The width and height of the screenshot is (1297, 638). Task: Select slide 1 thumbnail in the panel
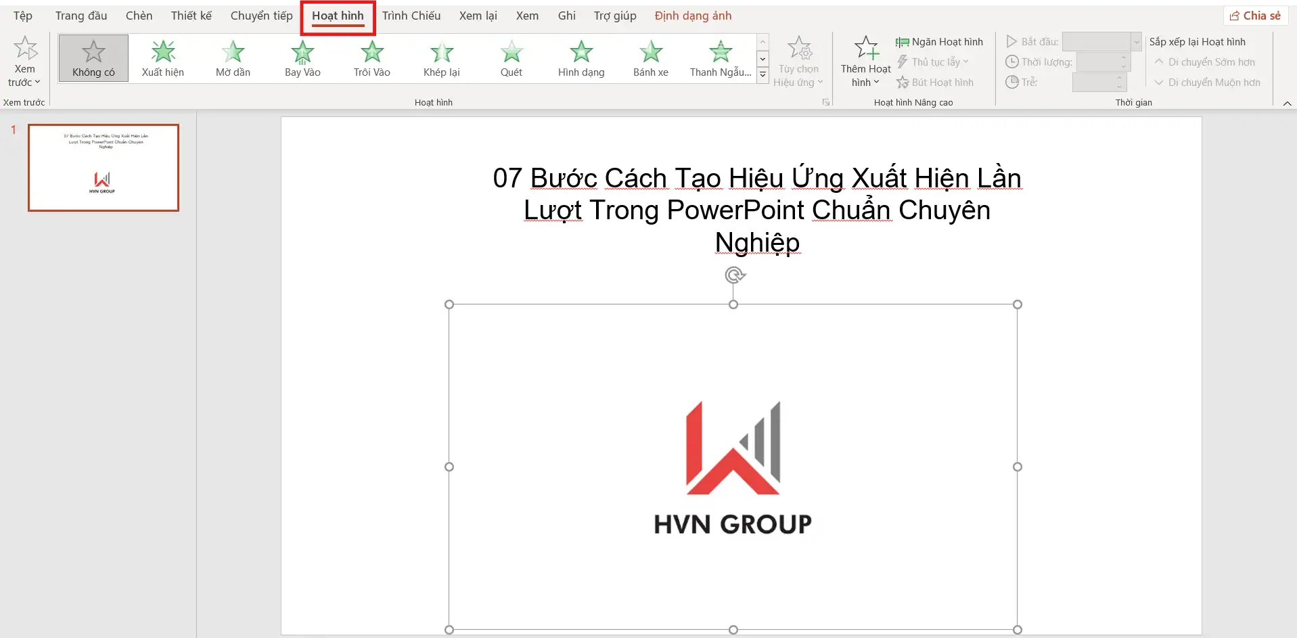(104, 168)
